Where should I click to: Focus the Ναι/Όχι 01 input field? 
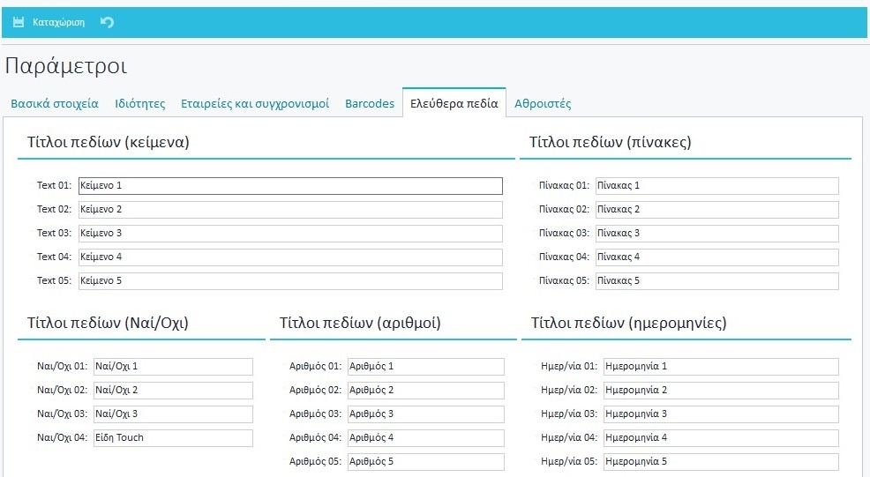(173, 367)
